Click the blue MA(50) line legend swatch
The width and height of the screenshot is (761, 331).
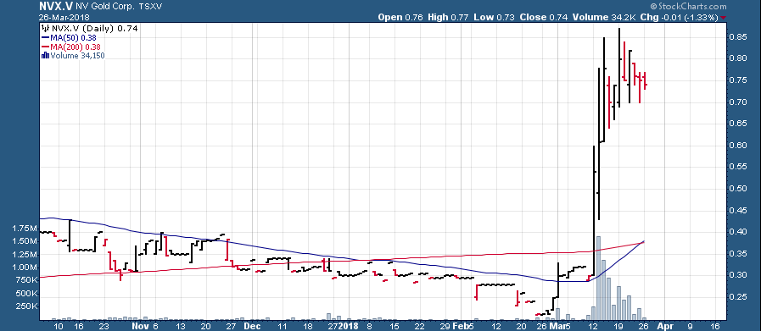[45, 37]
